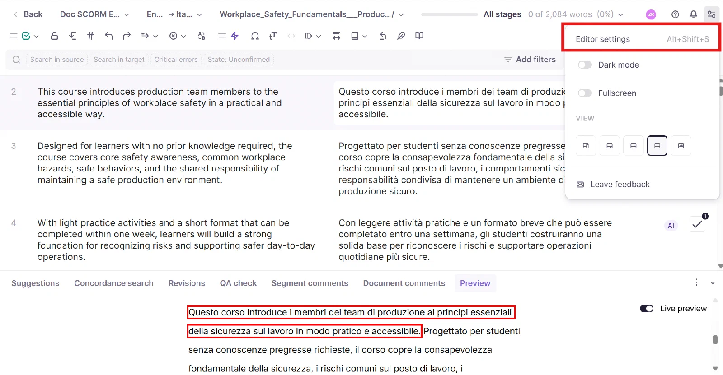Click the open book icon in toolbar
This screenshot has height=375, width=723.
click(x=419, y=36)
